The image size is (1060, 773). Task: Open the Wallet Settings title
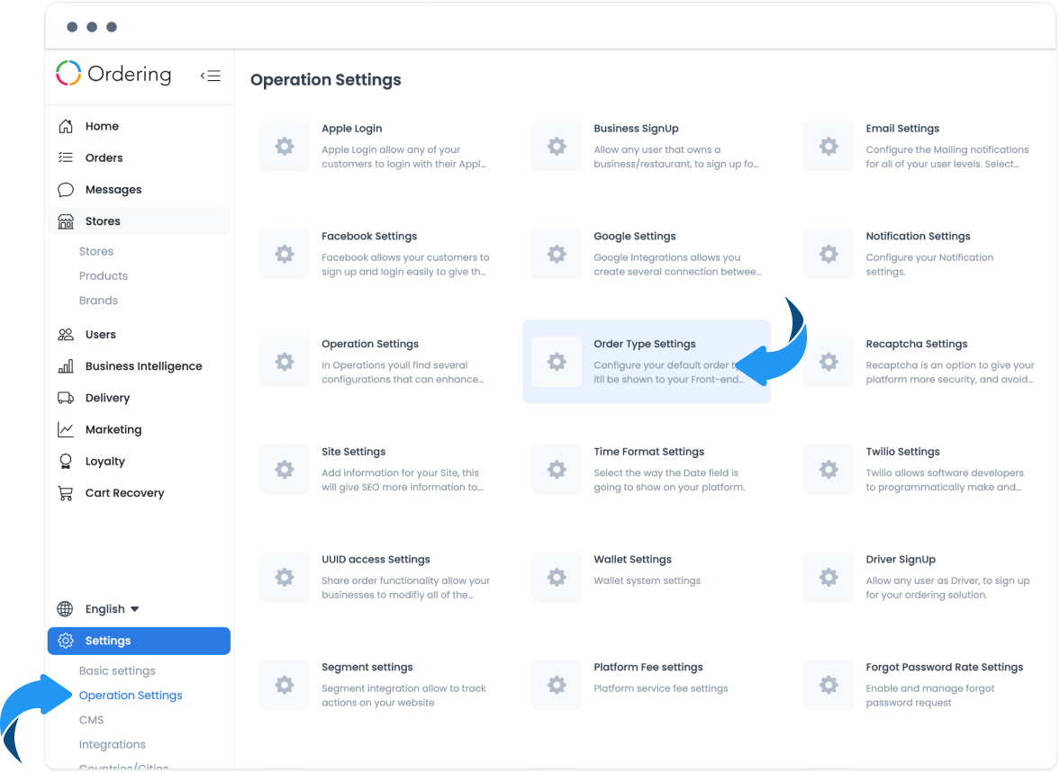(632, 560)
